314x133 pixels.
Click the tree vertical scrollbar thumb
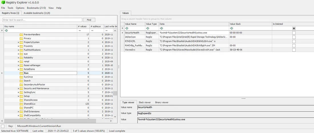point(115,93)
